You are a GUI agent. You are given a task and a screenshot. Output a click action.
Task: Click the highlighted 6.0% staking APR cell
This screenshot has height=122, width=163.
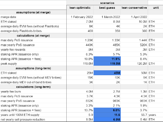[x=107, y=110]
